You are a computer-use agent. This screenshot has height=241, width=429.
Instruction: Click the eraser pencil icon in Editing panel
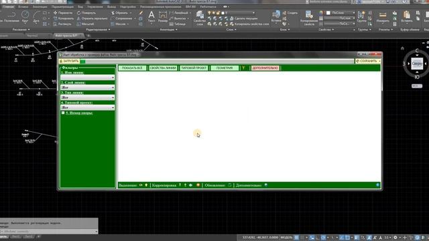pos(141,13)
